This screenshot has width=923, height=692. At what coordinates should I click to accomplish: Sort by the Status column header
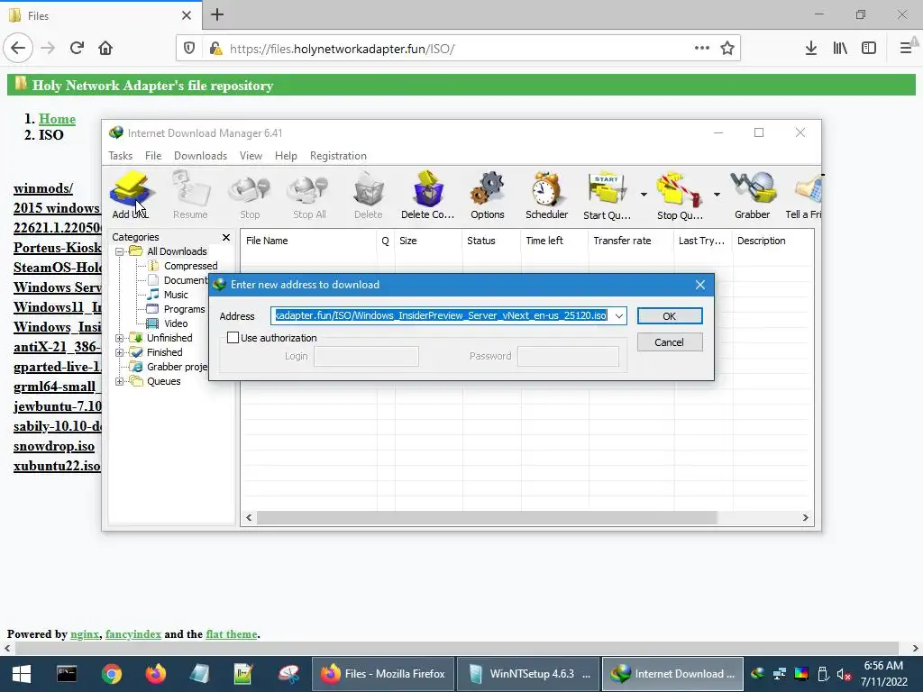point(491,241)
